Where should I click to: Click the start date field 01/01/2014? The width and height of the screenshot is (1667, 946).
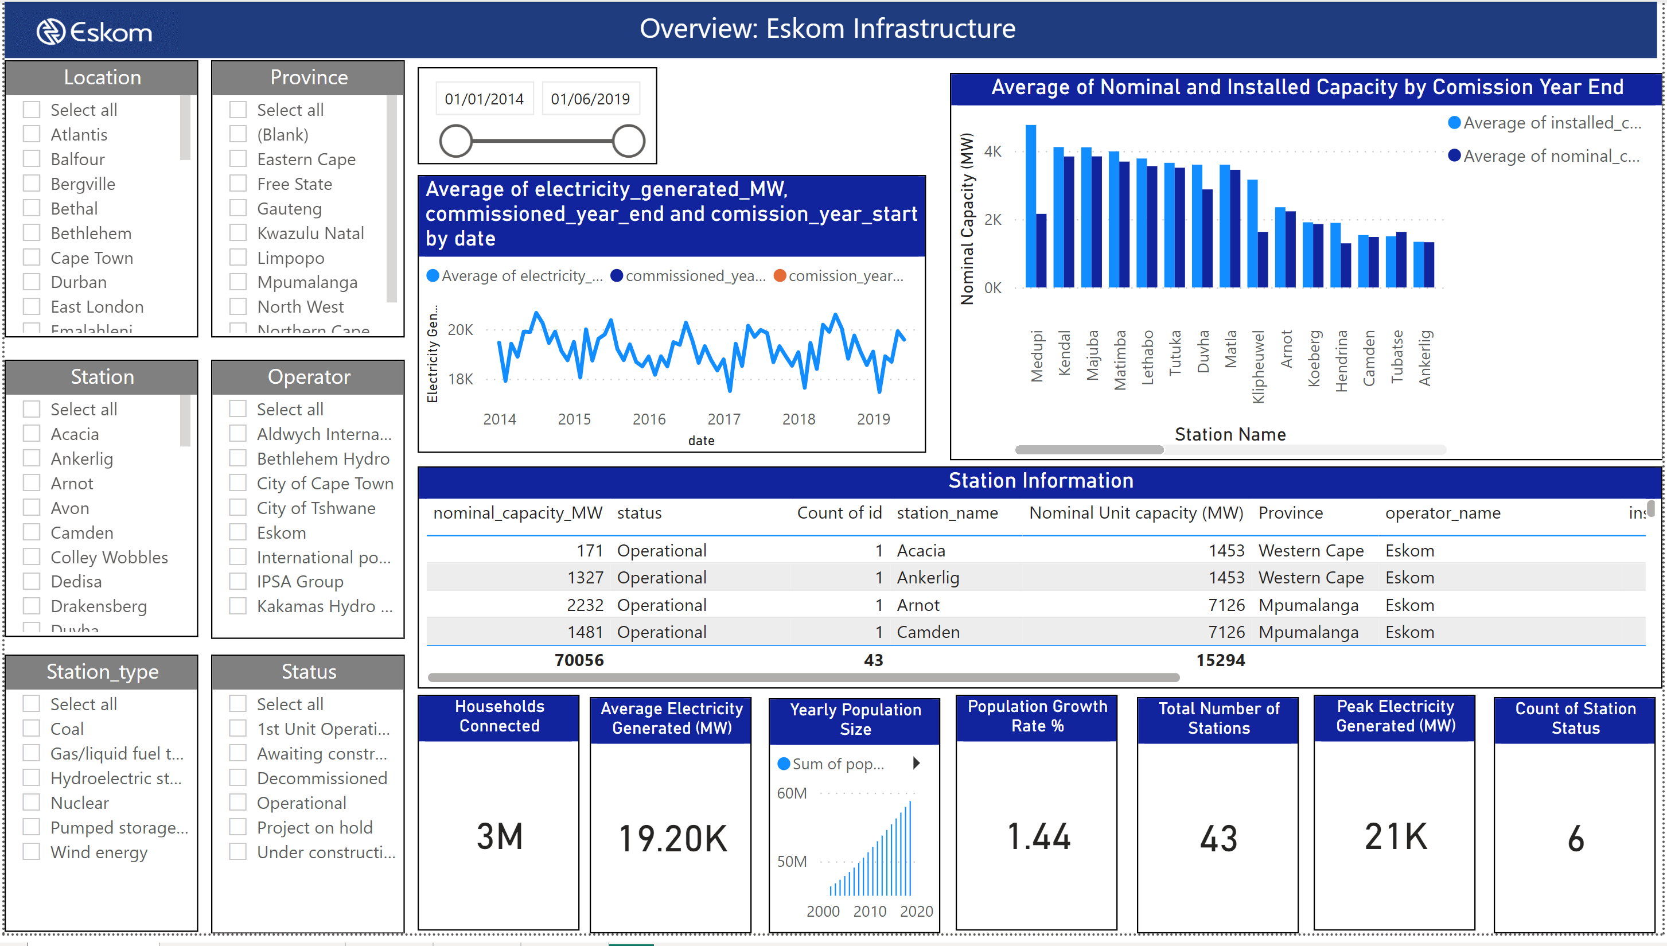tap(484, 99)
